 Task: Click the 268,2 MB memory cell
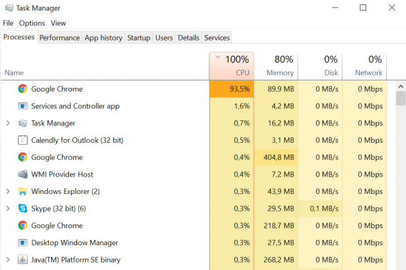pyautogui.click(x=276, y=259)
